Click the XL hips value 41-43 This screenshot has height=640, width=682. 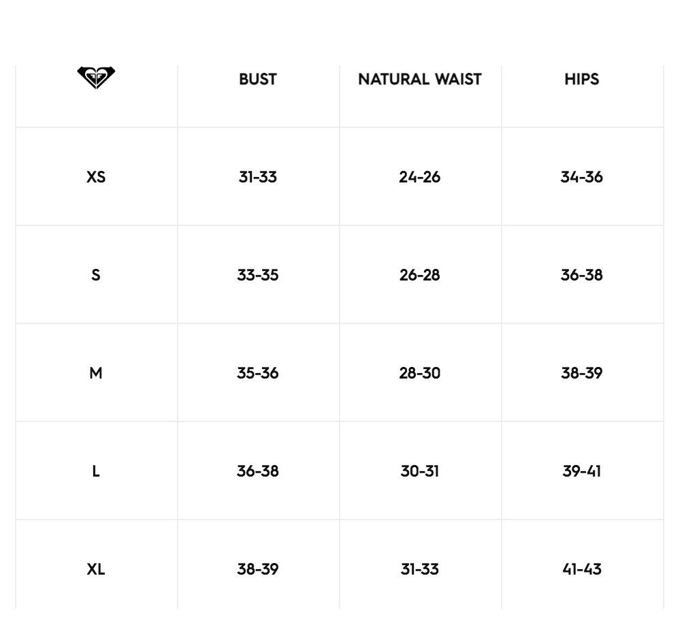pos(582,569)
